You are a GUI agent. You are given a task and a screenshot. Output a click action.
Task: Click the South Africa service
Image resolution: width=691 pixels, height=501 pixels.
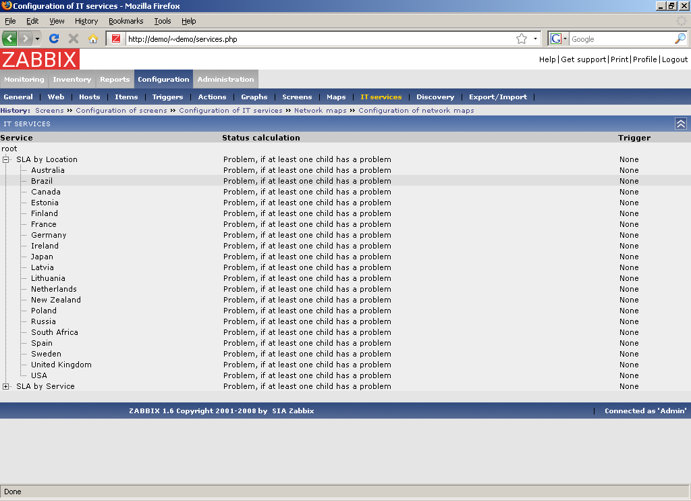(55, 332)
